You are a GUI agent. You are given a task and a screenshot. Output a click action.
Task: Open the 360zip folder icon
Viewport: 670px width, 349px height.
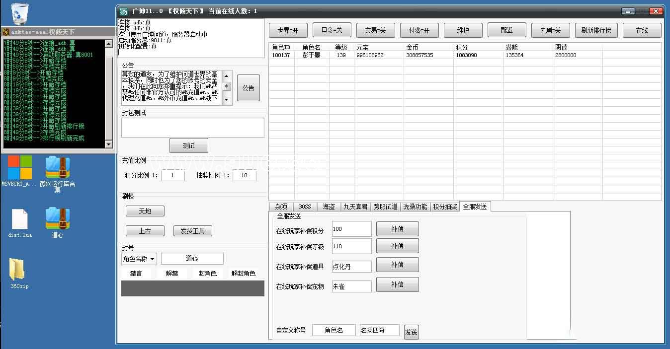20,270
